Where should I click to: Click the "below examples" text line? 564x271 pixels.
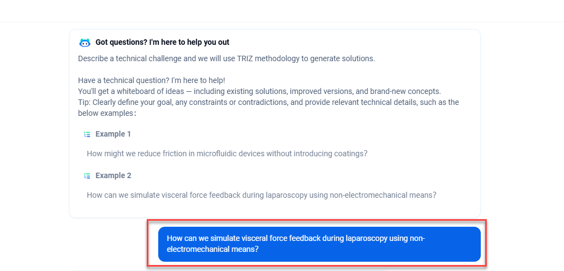[x=107, y=113]
